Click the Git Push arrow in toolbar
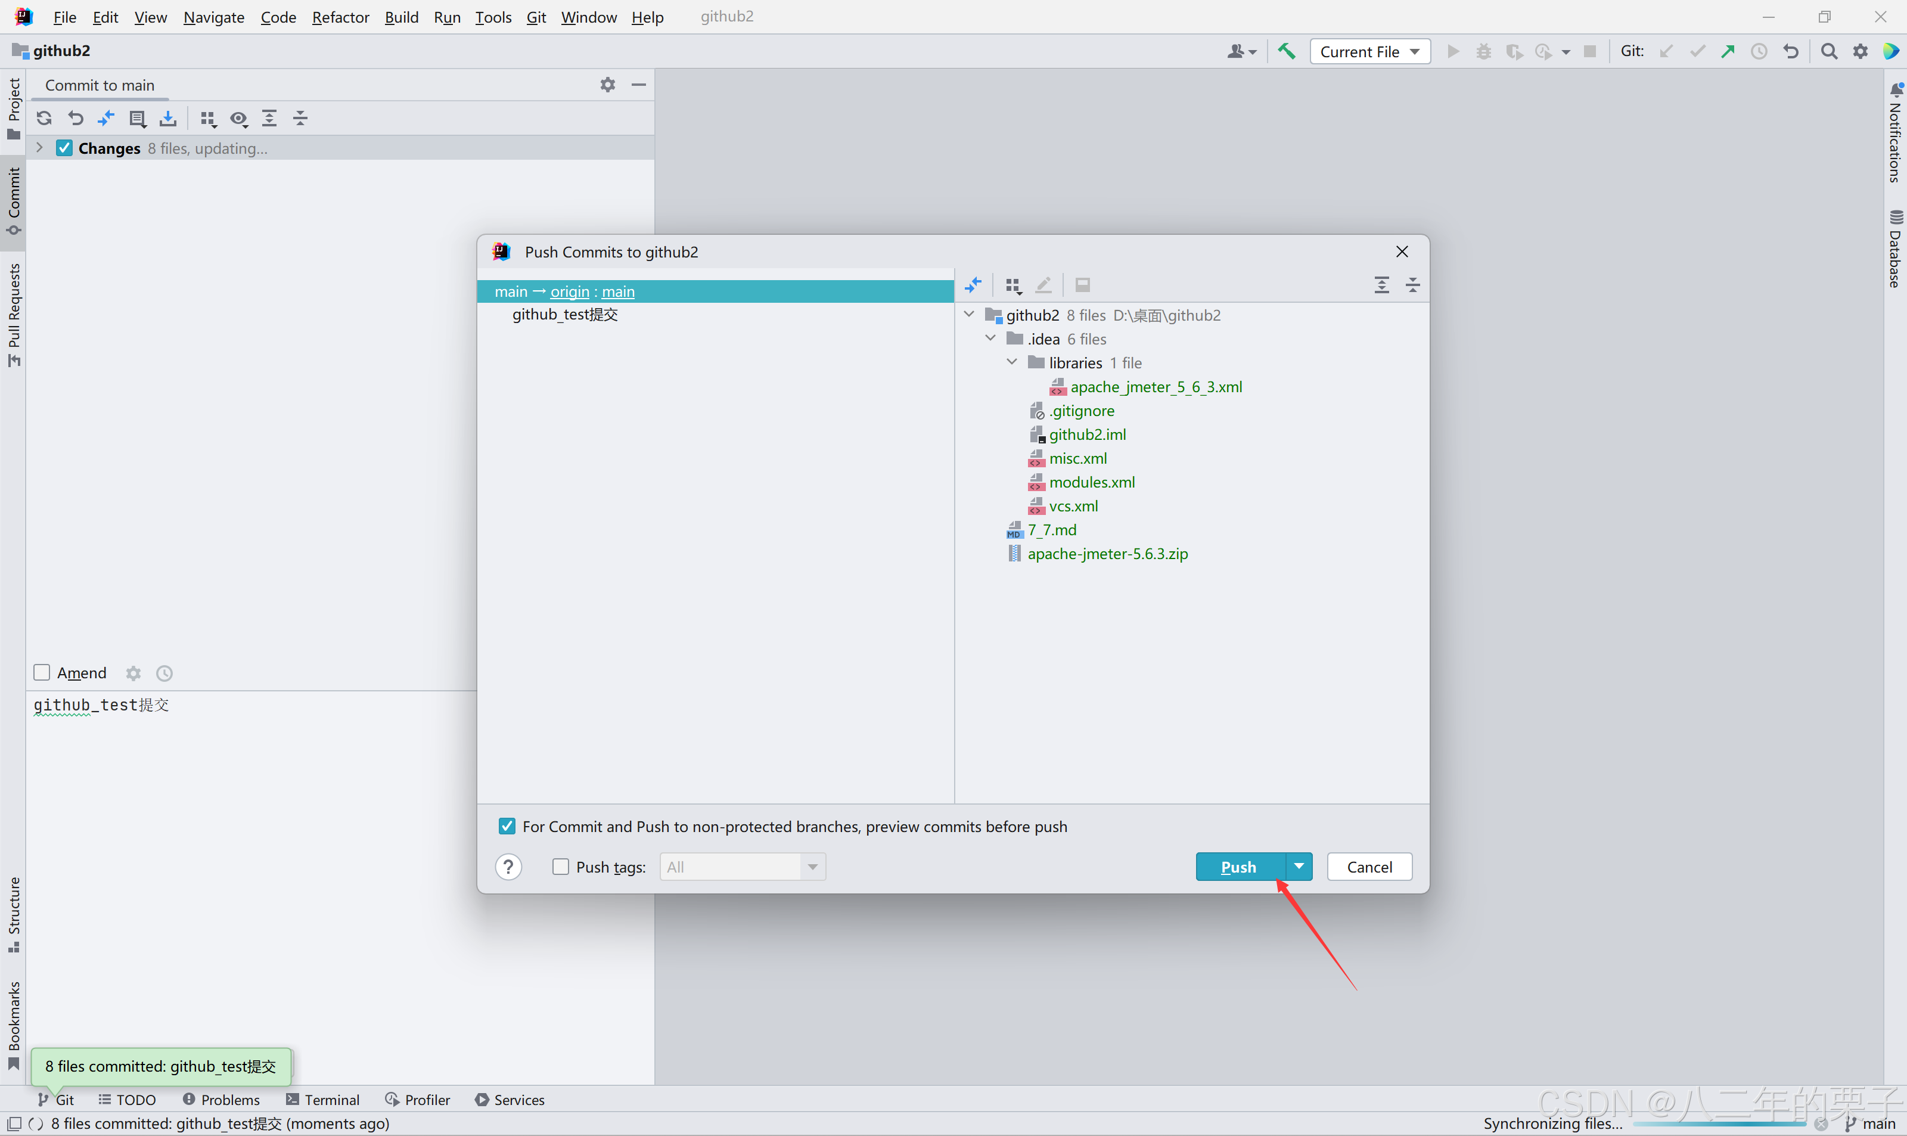This screenshot has height=1136, width=1907. point(1728,51)
